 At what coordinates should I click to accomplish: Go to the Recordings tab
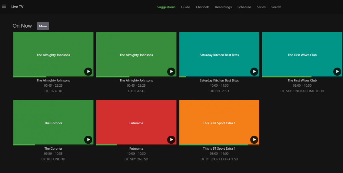(x=223, y=7)
